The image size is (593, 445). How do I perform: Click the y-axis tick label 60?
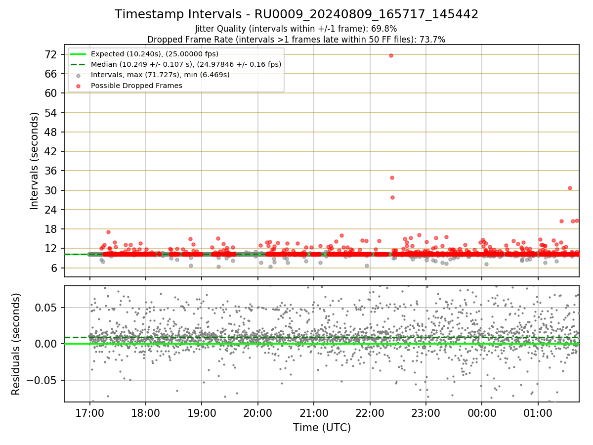[x=51, y=93]
